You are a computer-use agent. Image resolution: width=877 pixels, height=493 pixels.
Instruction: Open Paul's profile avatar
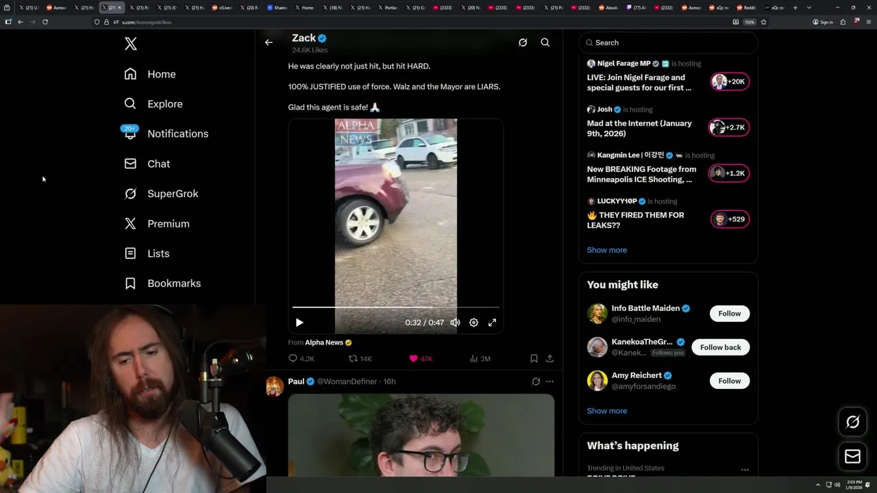pos(275,386)
